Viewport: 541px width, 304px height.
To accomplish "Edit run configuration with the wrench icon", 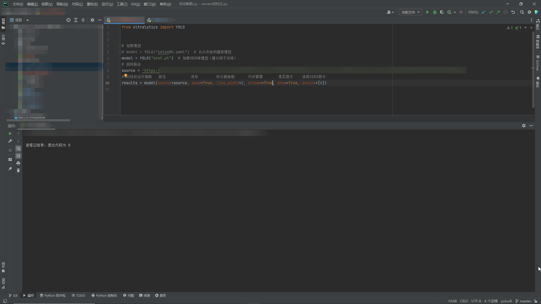I will 10,141.
